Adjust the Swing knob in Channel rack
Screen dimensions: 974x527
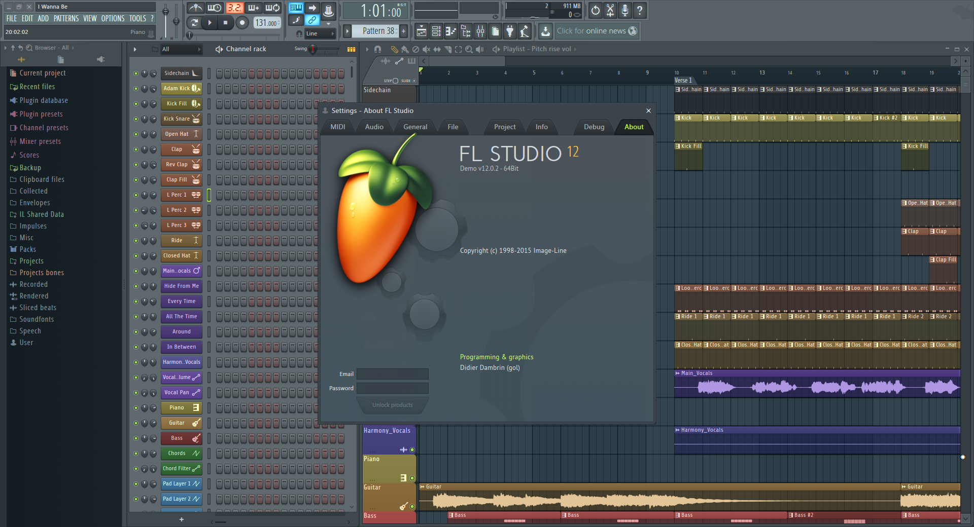click(313, 49)
